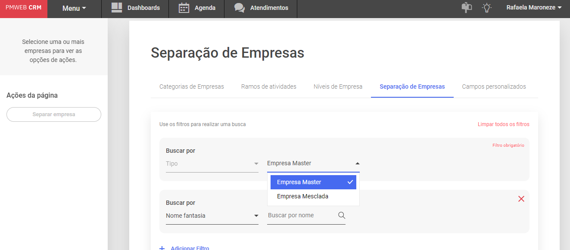The height and width of the screenshot is (250, 570).
Task: Click the lightbulb tips icon
Action: pos(487,7)
